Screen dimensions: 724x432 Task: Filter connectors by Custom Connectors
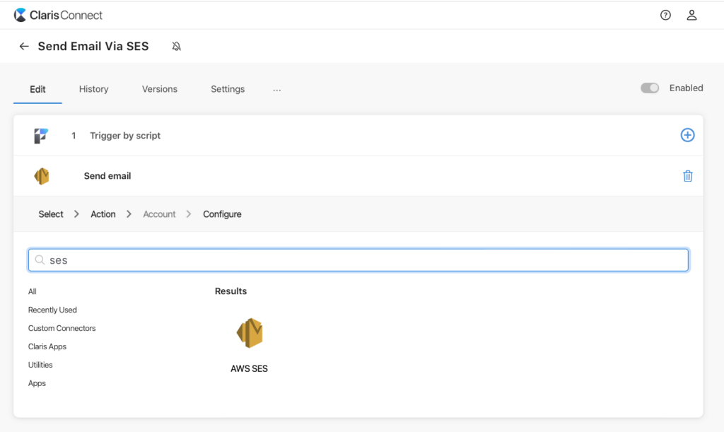pos(62,328)
